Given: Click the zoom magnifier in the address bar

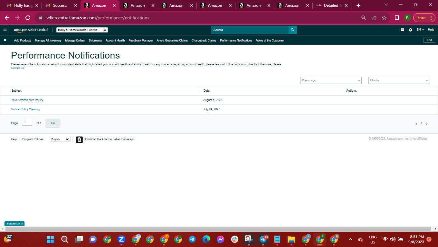Looking at the screenshot, I should click(364, 18).
